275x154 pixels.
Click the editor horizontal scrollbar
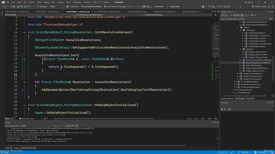pyautogui.click(x=104, y=119)
